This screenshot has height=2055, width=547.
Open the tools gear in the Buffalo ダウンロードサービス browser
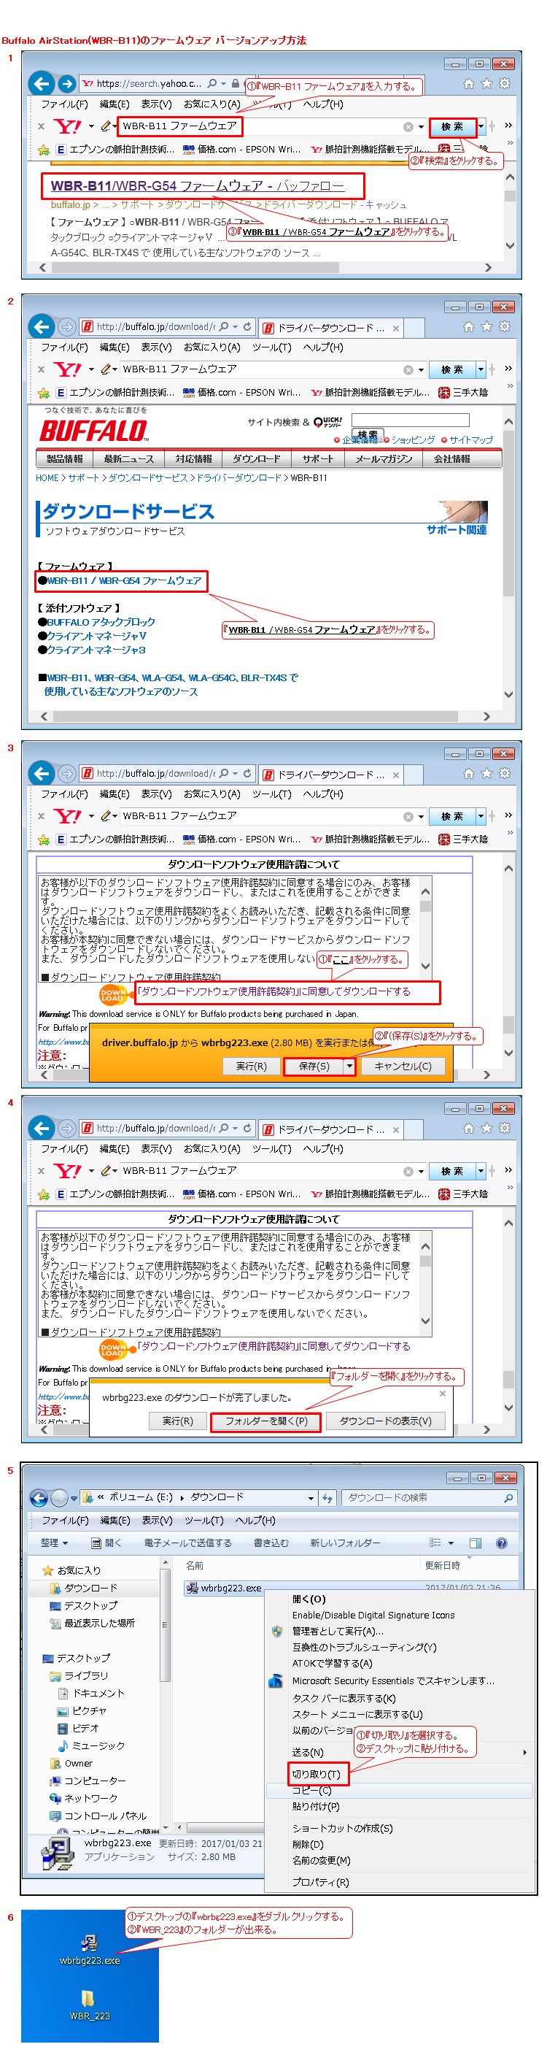point(505,327)
